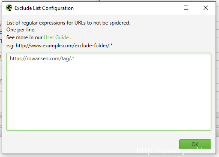Click the 'Exclude List Configuration' title text
The image size is (219, 157).
click(x=44, y=8)
